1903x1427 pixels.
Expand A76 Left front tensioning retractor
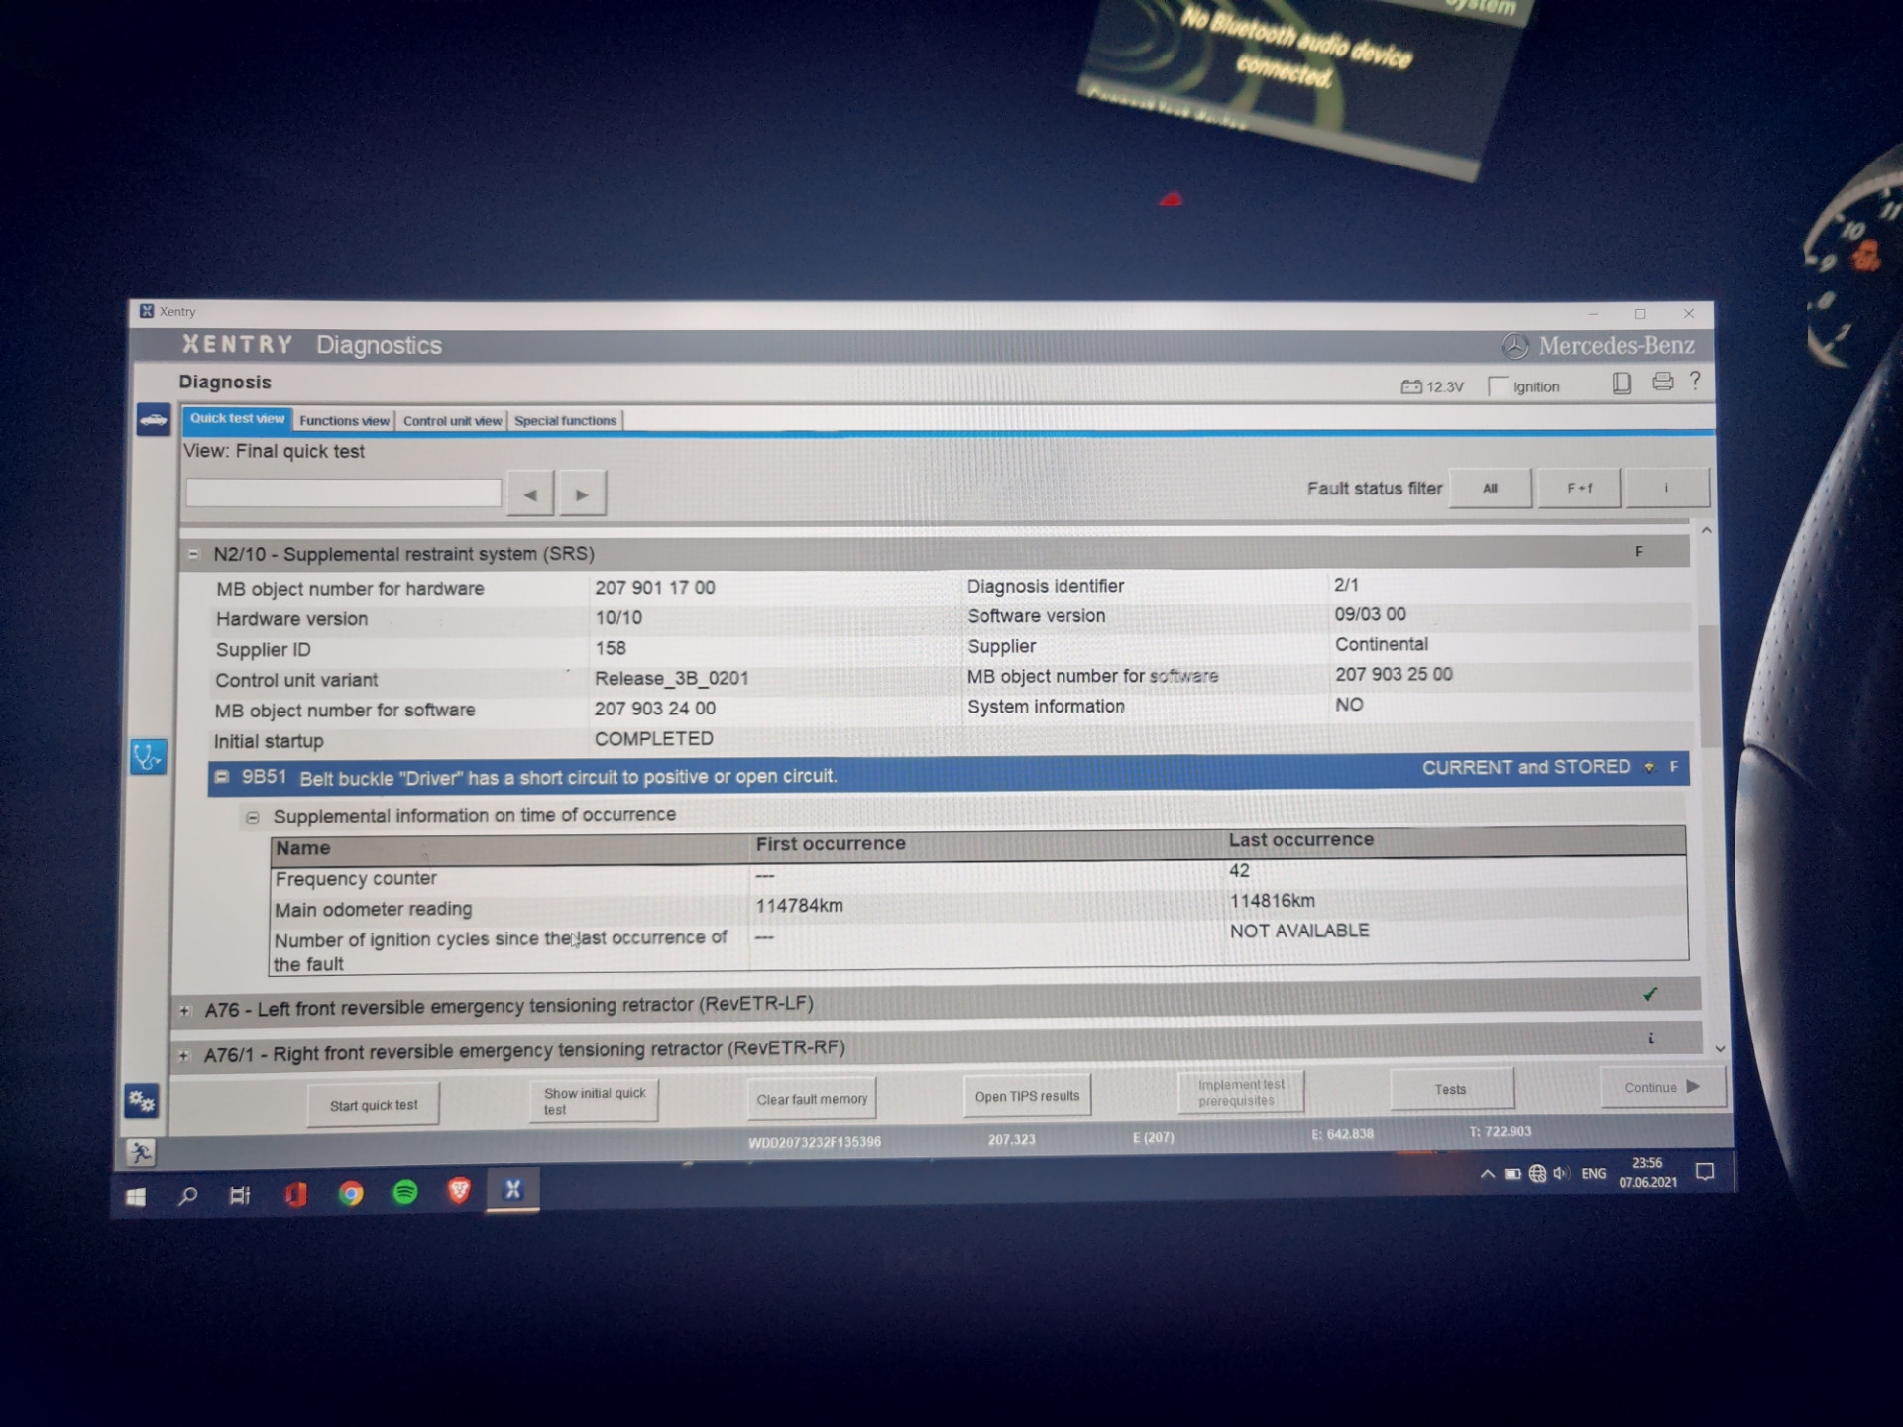click(184, 1011)
